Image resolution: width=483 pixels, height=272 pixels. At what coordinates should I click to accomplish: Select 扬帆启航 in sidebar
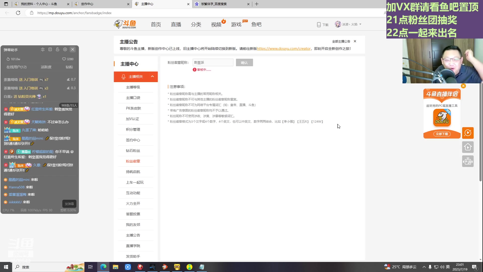[133, 172]
